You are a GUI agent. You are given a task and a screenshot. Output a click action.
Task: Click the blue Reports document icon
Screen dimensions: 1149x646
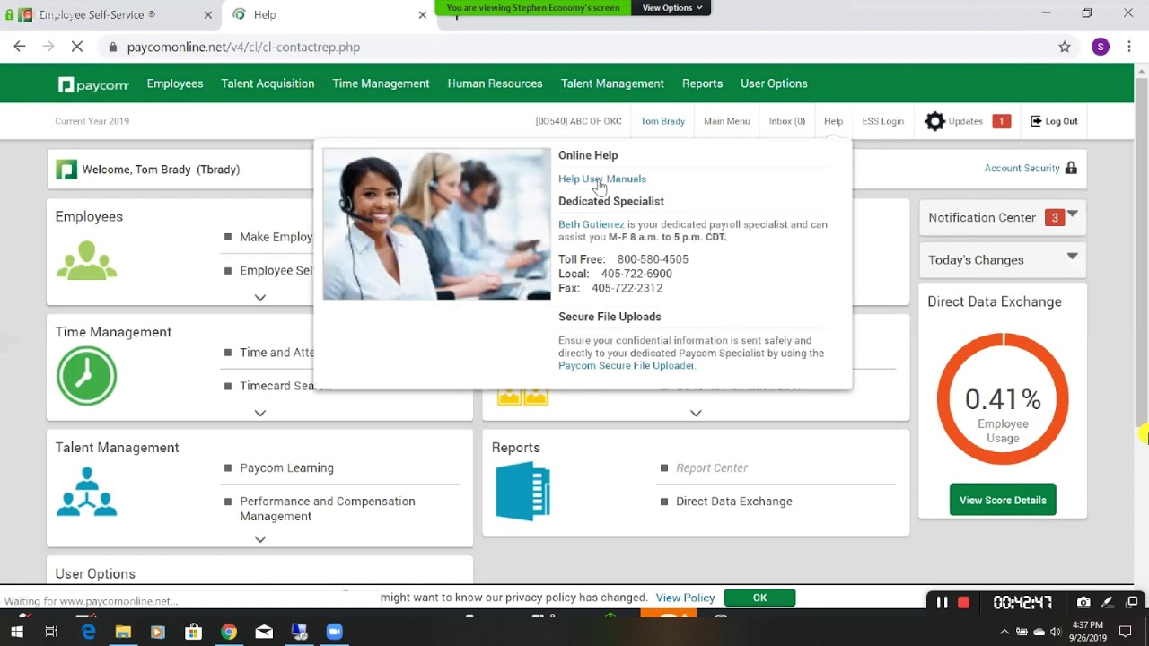(x=522, y=492)
